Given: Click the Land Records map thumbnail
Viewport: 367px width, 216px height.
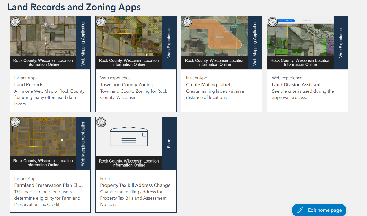Looking at the screenshot, I should [x=43, y=36].
